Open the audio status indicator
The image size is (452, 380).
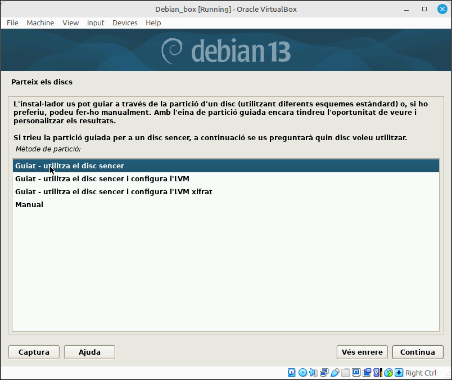click(313, 373)
